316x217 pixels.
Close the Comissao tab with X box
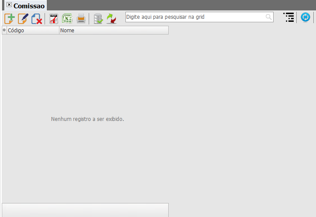click(x=9, y=5)
